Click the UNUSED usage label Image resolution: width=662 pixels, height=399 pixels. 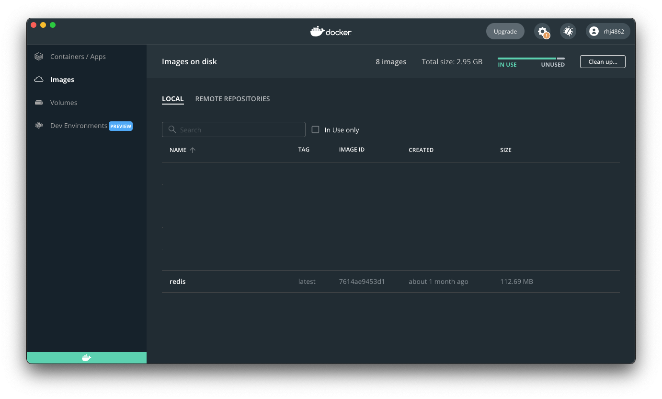553,65
